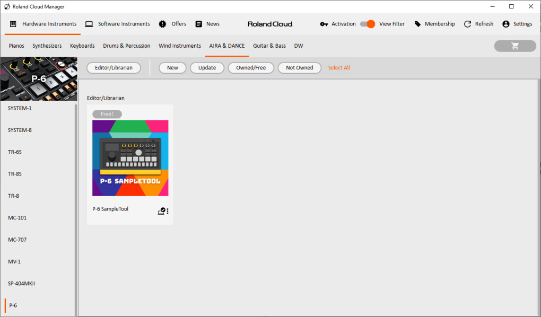
Task: Select the Synthesizers category tab
Action: click(47, 46)
